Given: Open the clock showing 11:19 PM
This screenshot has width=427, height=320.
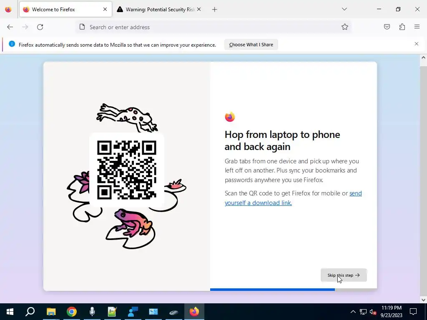Looking at the screenshot, I should click(391, 312).
